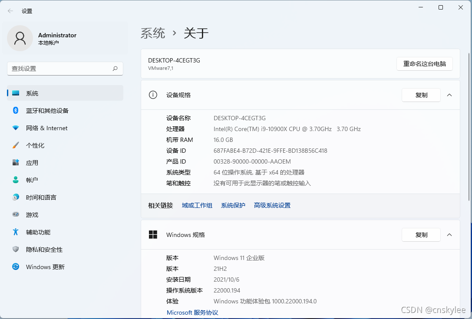Click Windows 功能体验包 1000.22000.194.0 value
472x319 pixels.
point(265,301)
